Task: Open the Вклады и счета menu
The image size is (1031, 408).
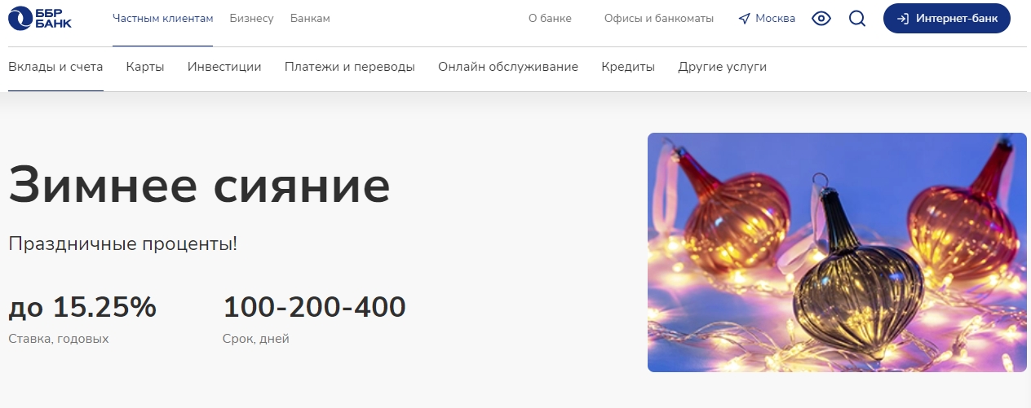Action: tap(55, 67)
